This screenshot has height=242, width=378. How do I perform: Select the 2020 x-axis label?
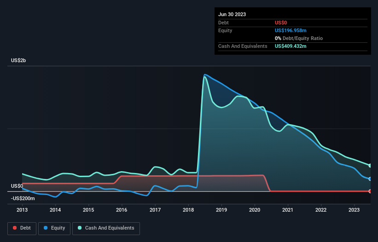tap(255, 210)
